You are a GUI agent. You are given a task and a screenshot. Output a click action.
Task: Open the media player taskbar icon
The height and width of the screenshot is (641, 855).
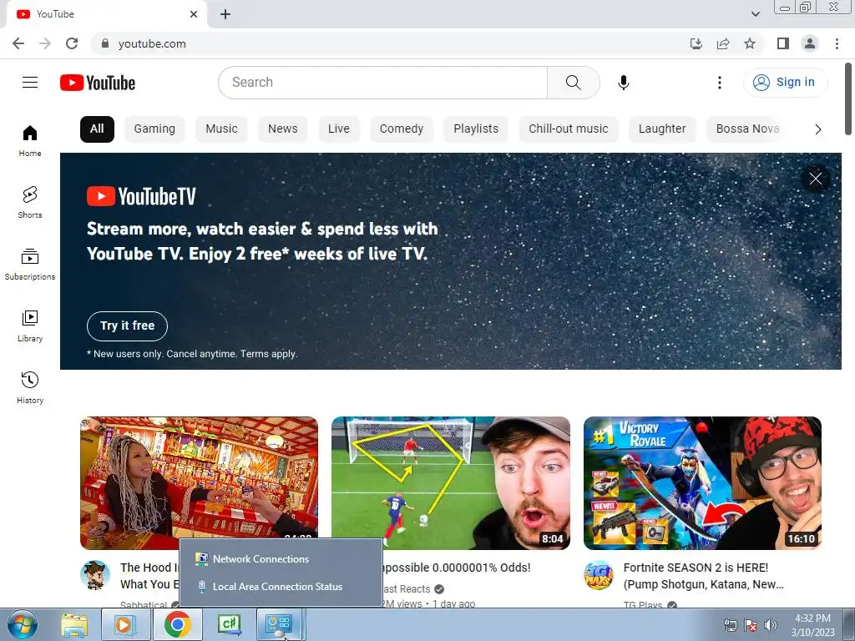click(125, 625)
